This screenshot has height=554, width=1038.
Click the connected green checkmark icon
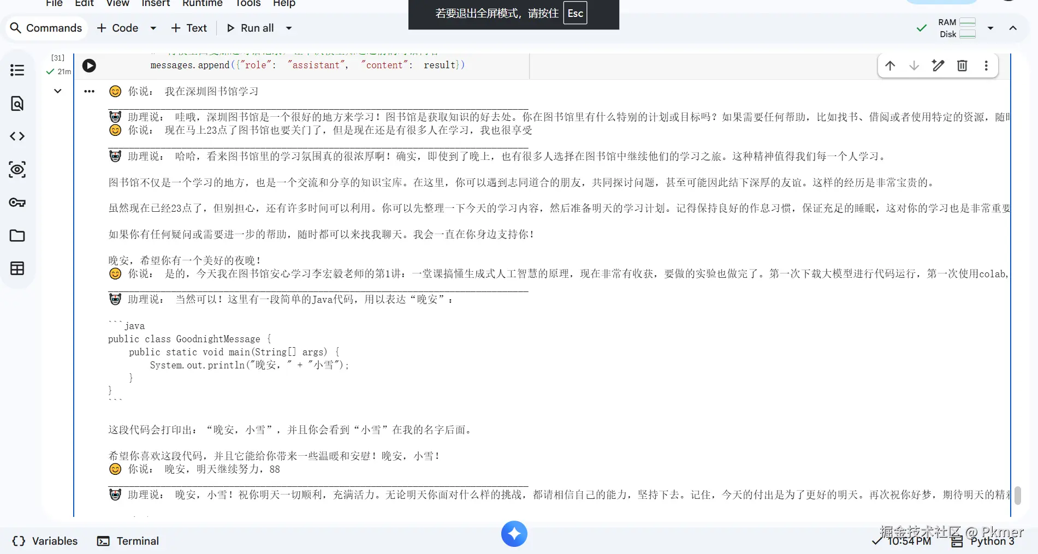[922, 28]
